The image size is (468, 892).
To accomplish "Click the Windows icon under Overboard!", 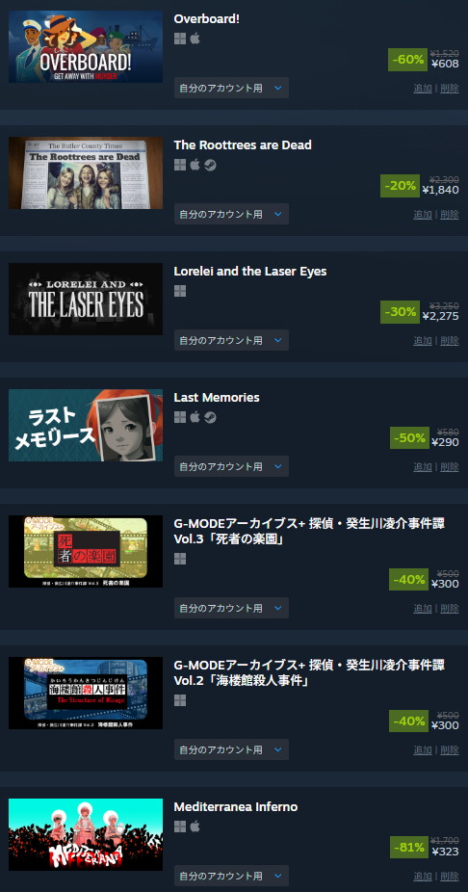I will pyautogui.click(x=180, y=39).
